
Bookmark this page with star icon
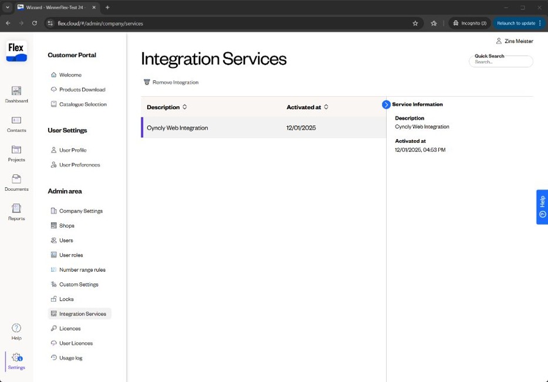pos(415,23)
